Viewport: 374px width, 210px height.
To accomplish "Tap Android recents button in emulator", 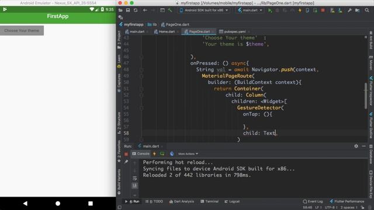I will pos(91,204).
